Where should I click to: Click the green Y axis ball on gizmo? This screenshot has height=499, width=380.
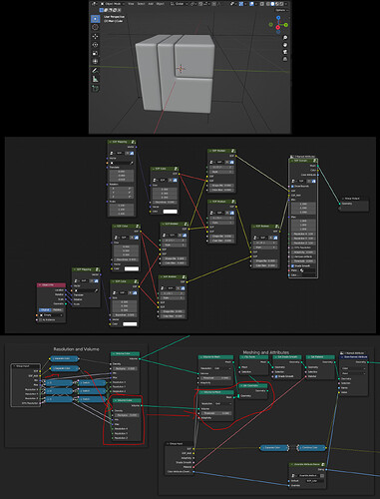286,25
